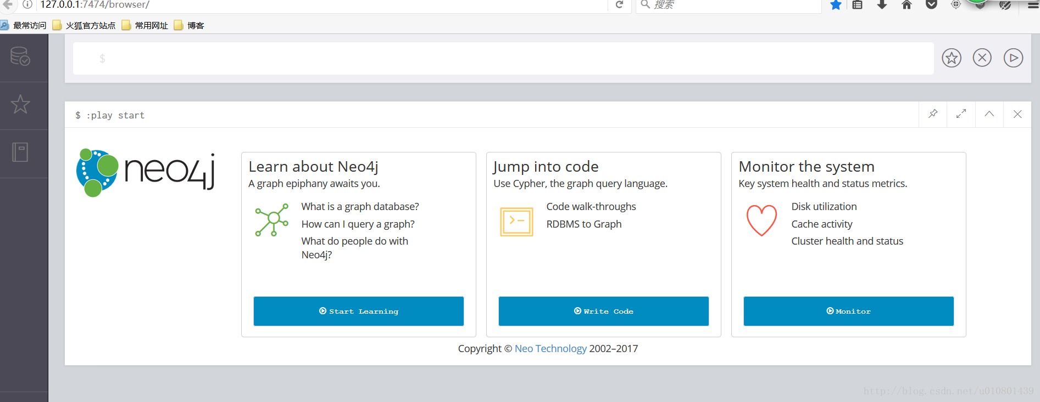Viewport: 1040px width, 402px height.
Task: Click the site info icon in address bar
Action: click(x=27, y=4)
